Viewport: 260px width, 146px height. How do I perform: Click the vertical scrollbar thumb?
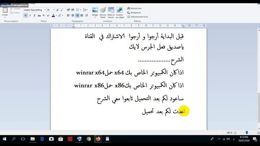[x=259, y=108]
